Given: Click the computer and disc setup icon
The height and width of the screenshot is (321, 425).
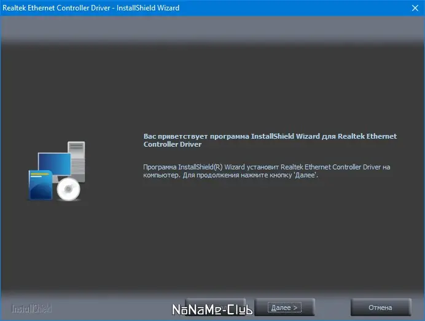Looking at the screenshot, I should [57, 171].
